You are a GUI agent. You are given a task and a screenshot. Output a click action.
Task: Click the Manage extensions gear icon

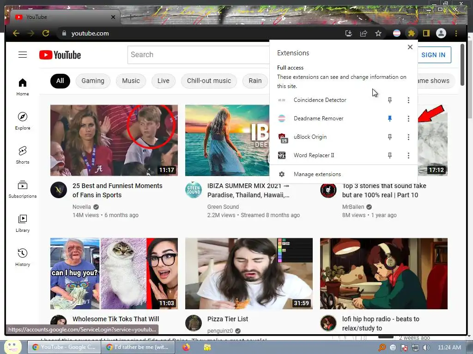282,174
